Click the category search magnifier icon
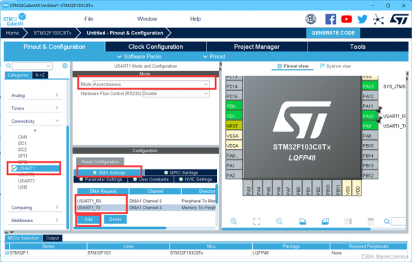 click(x=8, y=66)
